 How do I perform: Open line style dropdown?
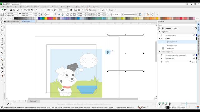(x=136, y=15)
